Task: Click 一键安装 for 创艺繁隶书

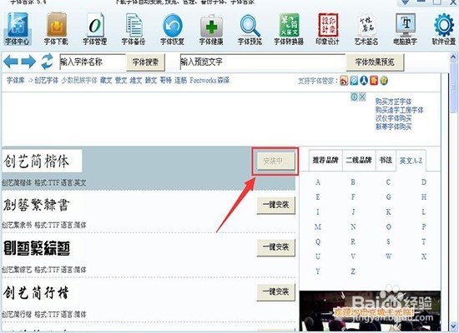Action: (x=275, y=205)
